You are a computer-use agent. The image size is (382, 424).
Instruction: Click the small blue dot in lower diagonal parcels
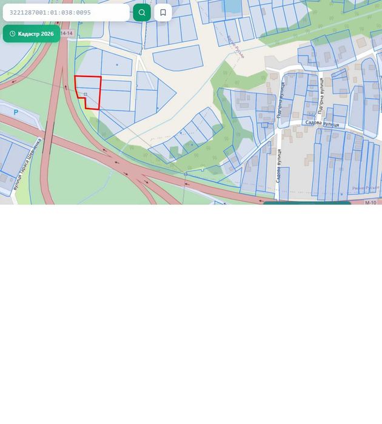tap(192, 144)
